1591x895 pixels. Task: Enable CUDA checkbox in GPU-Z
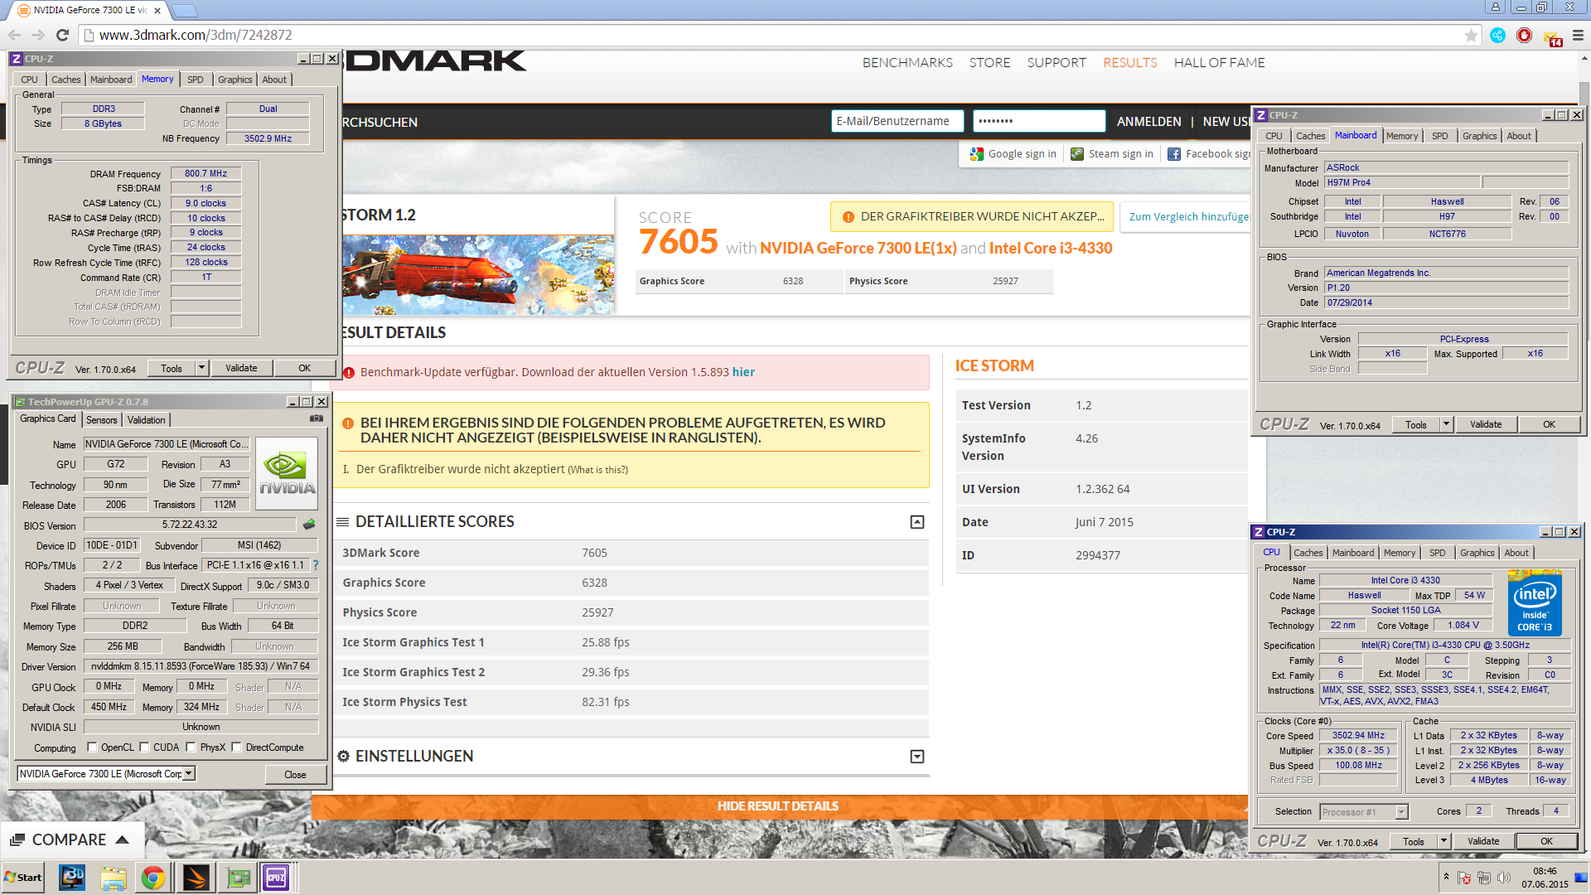(x=144, y=747)
